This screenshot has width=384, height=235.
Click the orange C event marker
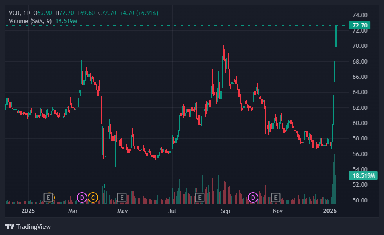pyautogui.click(x=92, y=197)
